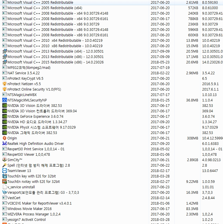Screen dimensions: 223x224
Task: Click version 2017.6.1.1 cell
Action: 210,89
